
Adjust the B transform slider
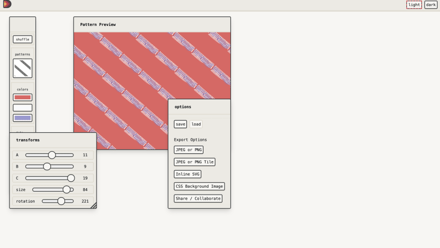click(49, 167)
